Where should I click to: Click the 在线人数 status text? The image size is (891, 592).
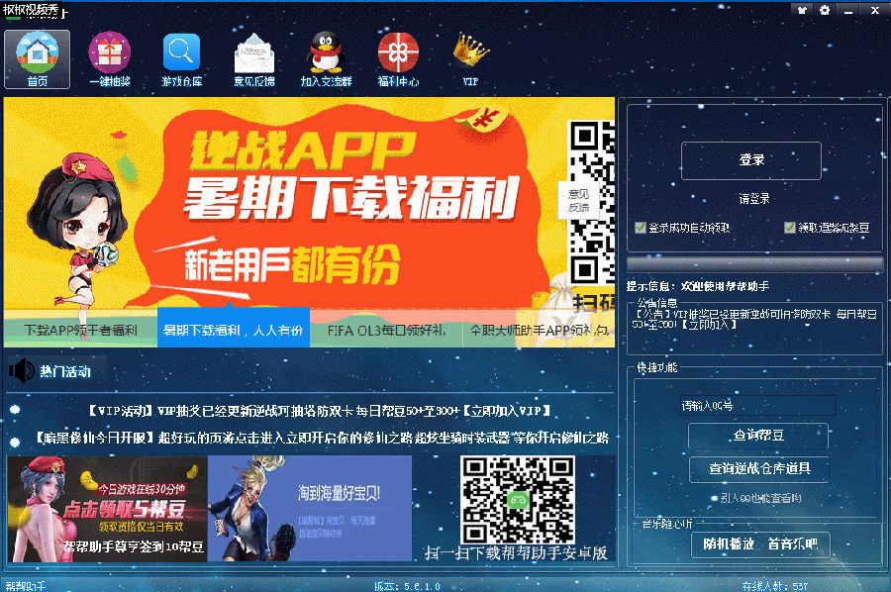click(x=775, y=586)
